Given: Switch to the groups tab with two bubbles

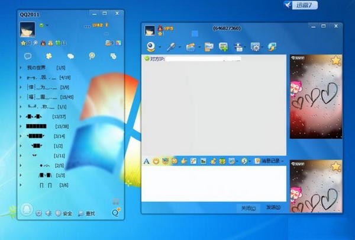Looking at the screenshot, I should click(70, 56).
